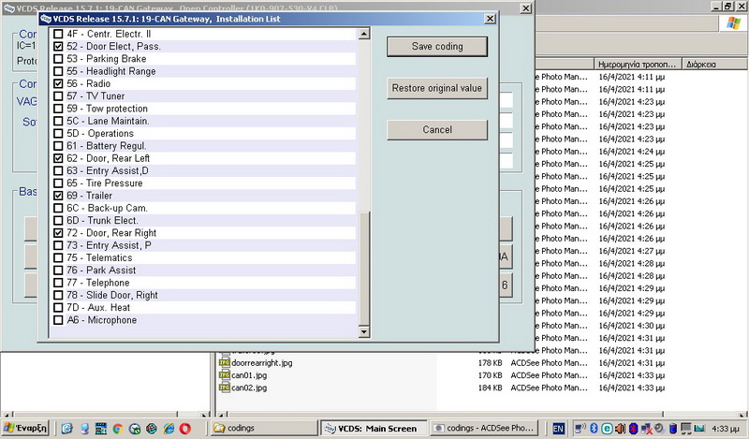Cancel the Installation List dialog

437,129
